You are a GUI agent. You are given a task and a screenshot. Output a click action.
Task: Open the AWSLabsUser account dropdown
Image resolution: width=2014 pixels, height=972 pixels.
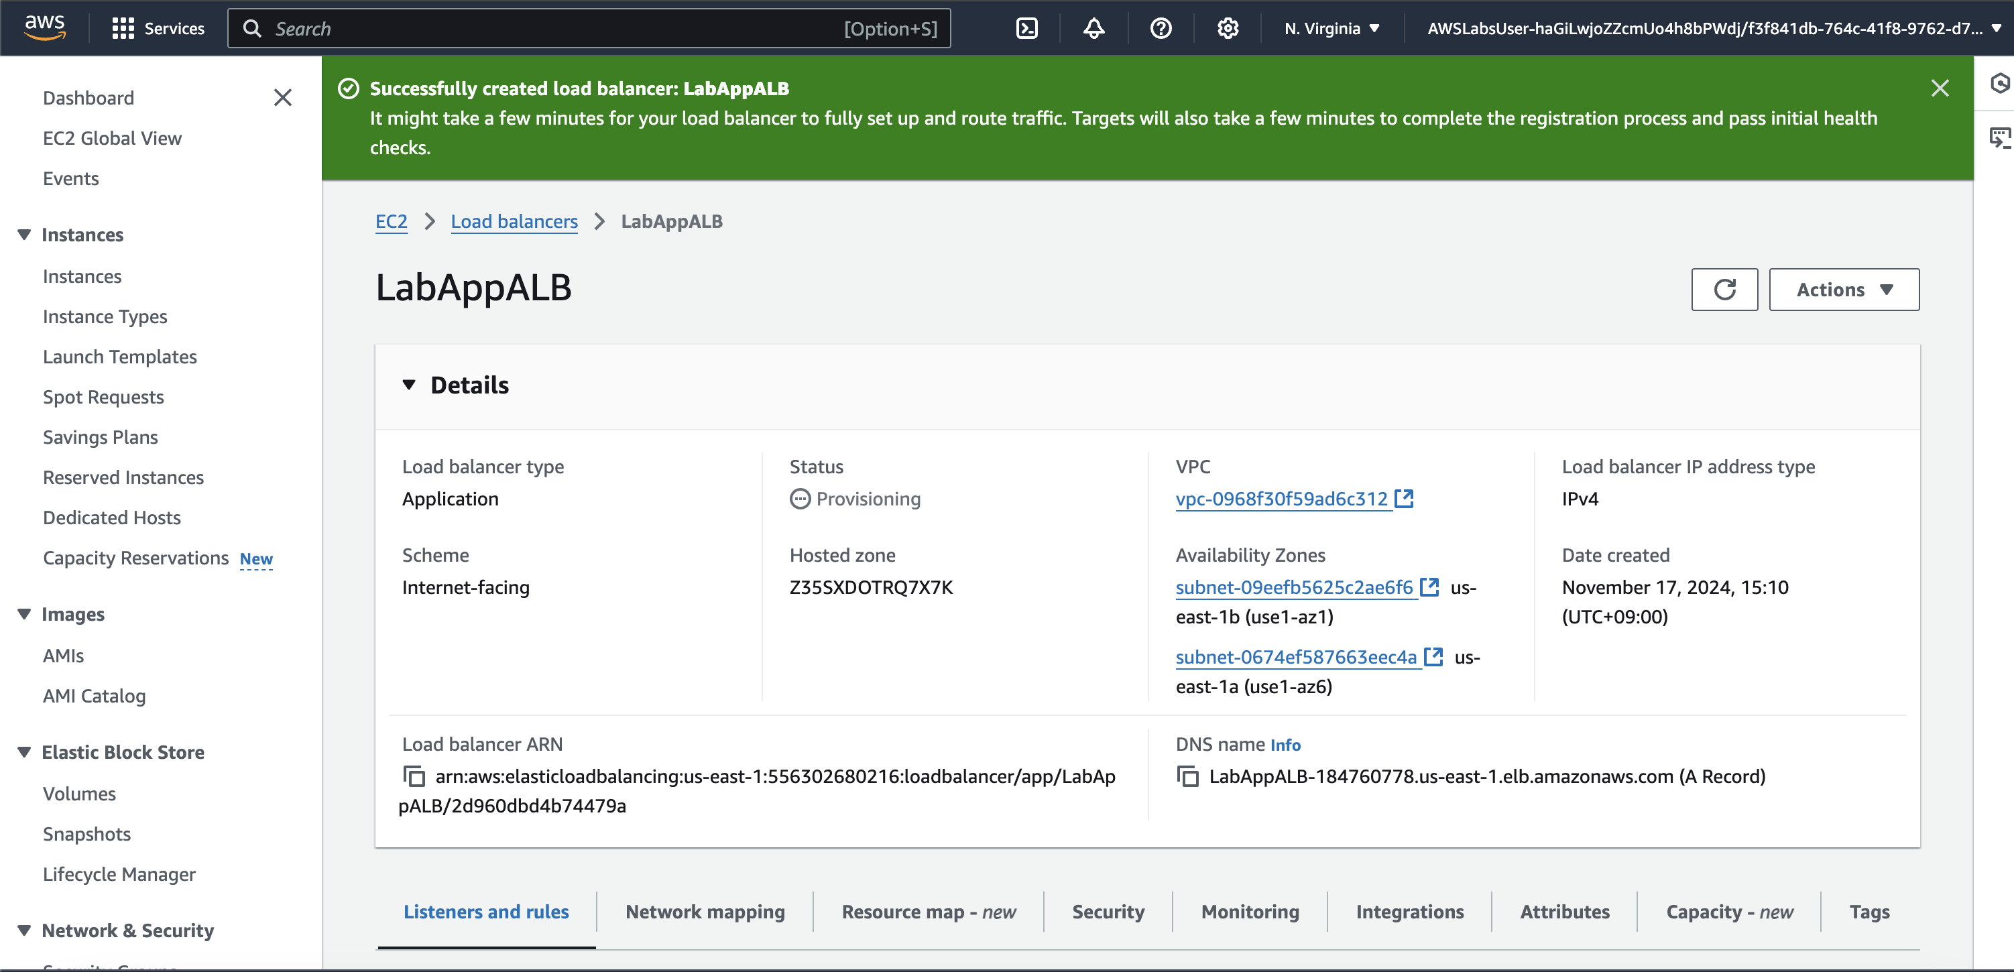tap(1714, 29)
